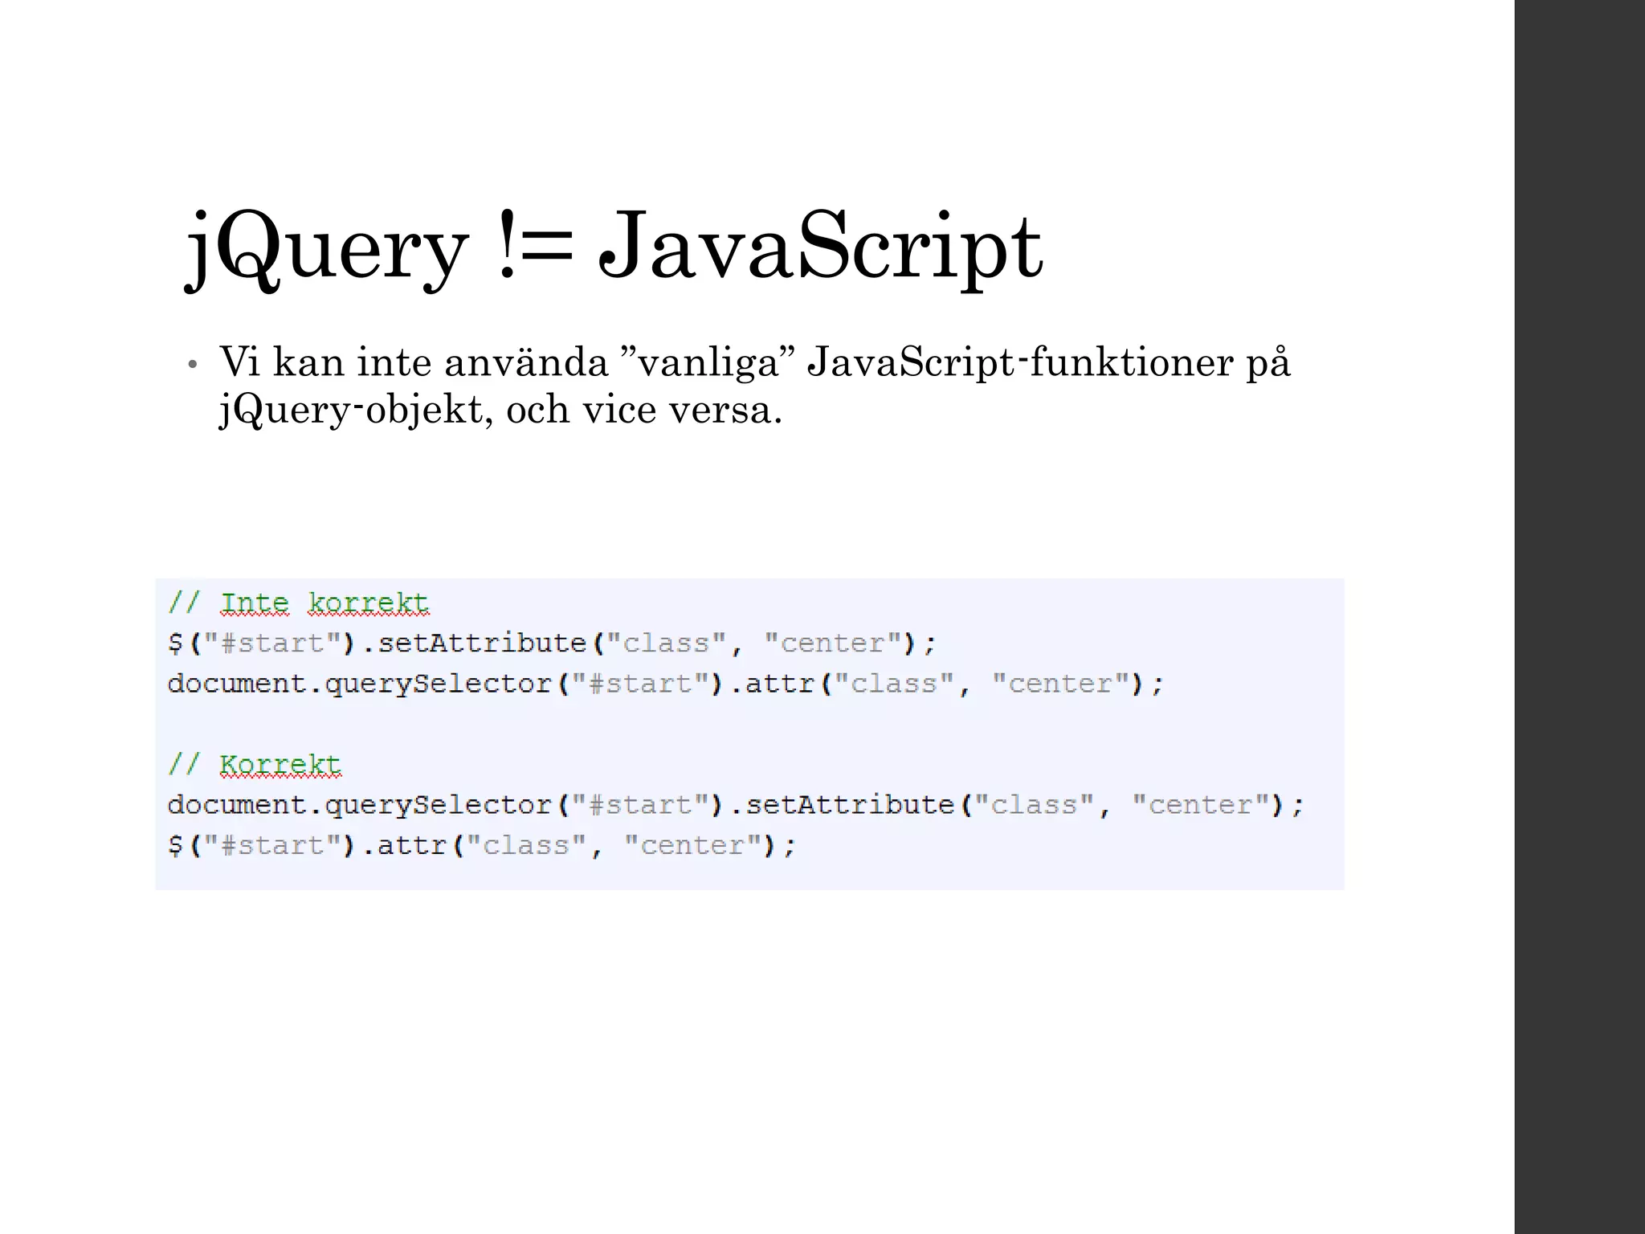Viewport: 1645px width, 1234px height.
Task: Click the "// Korrekt" comment line
Action: pyautogui.click(x=255, y=765)
